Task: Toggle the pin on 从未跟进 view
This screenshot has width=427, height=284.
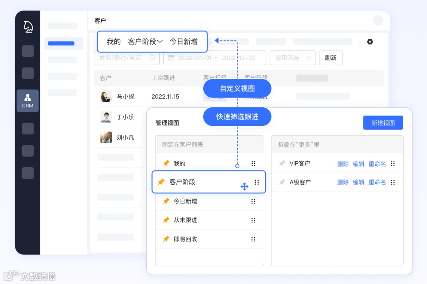Action: (166, 220)
